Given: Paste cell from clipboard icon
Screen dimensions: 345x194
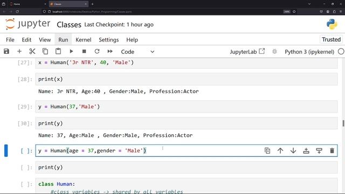Looking at the screenshot, I should tap(58, 52).
